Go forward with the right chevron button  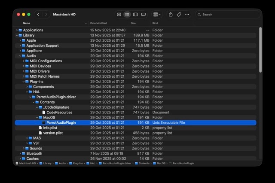coord(46,14)
